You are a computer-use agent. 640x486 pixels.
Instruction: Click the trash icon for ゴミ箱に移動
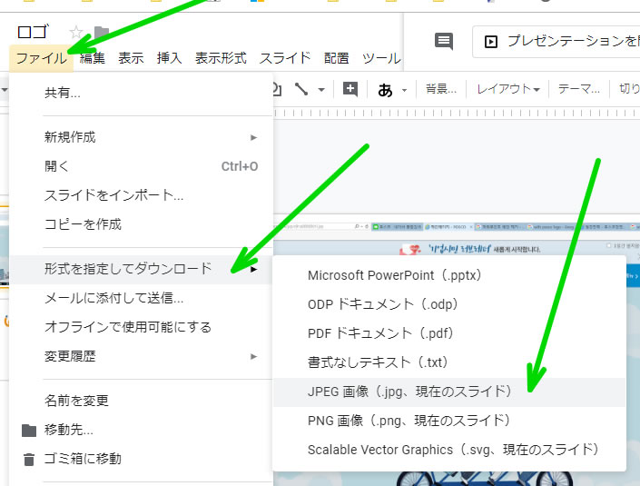click(x=29, y=459)
